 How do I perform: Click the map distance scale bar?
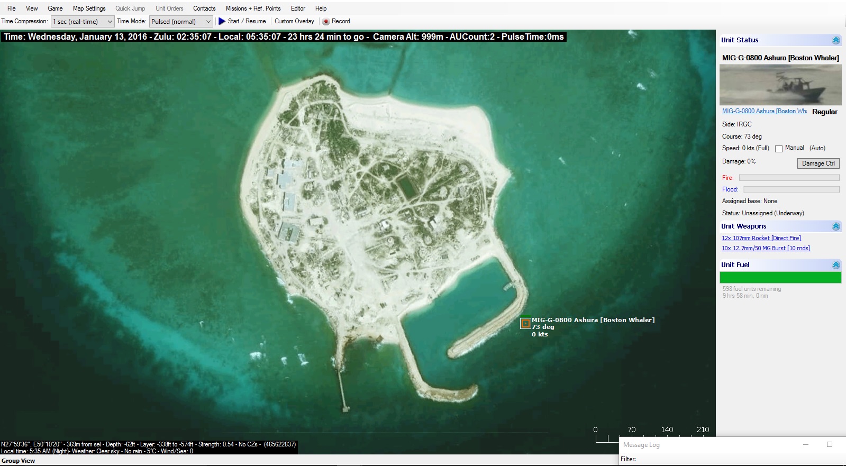(652, 434)
